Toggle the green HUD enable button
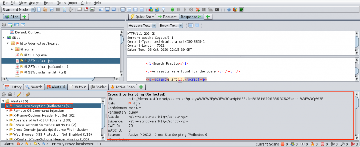 [x=241, y=9]
